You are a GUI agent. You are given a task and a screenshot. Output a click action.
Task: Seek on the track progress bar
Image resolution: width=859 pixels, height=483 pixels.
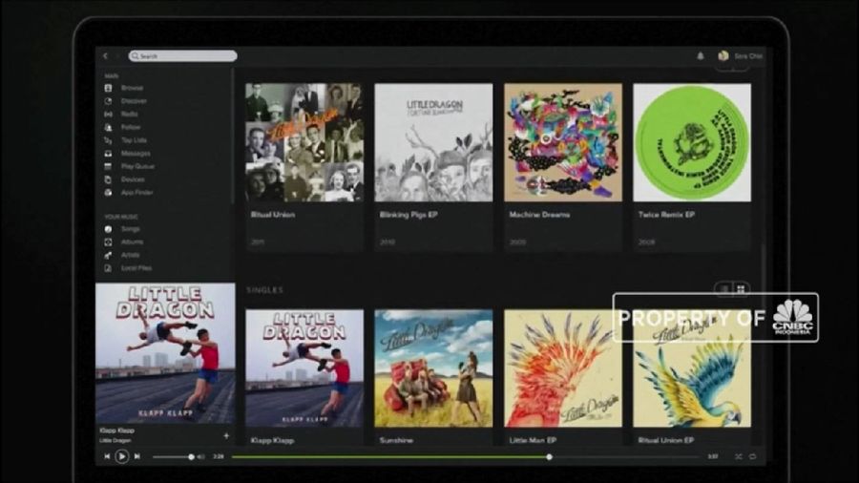pyautogui.click(x=466, y=456)
